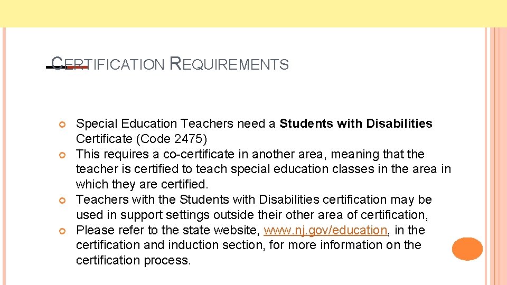Click the orange oval shape
Screen dimensions: 507x285
467,249
